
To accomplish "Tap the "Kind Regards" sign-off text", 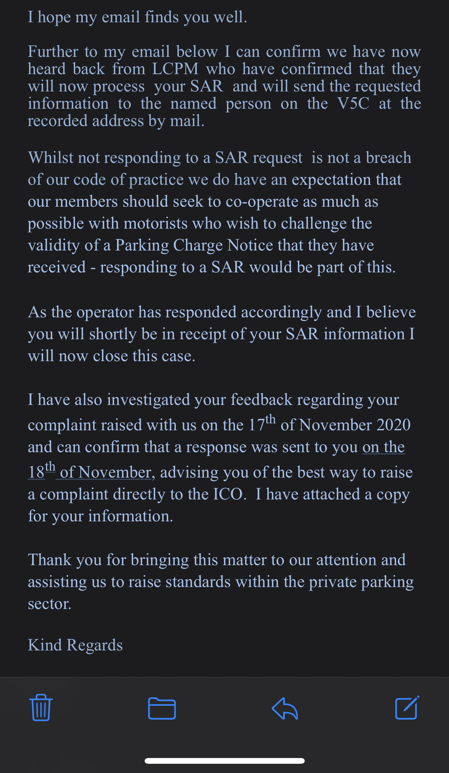I will point(75,645).
